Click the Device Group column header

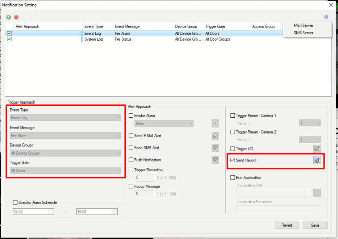click(x=188, y=26)
